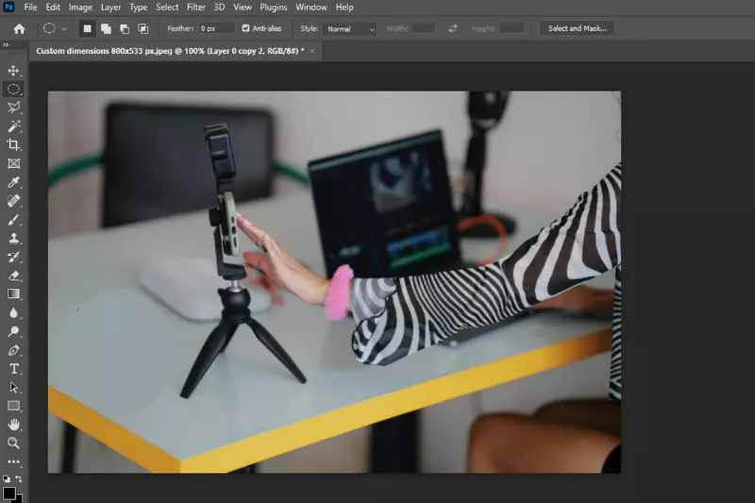Select the History Brush tool

(x=13, y=257)
